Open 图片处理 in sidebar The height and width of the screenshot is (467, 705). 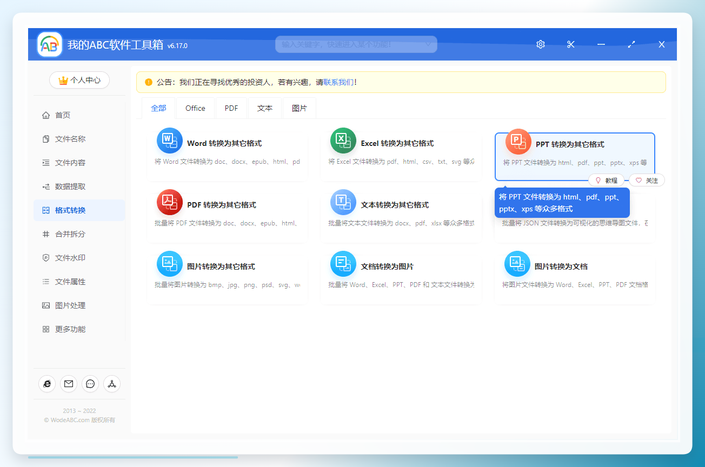point(79,305)
